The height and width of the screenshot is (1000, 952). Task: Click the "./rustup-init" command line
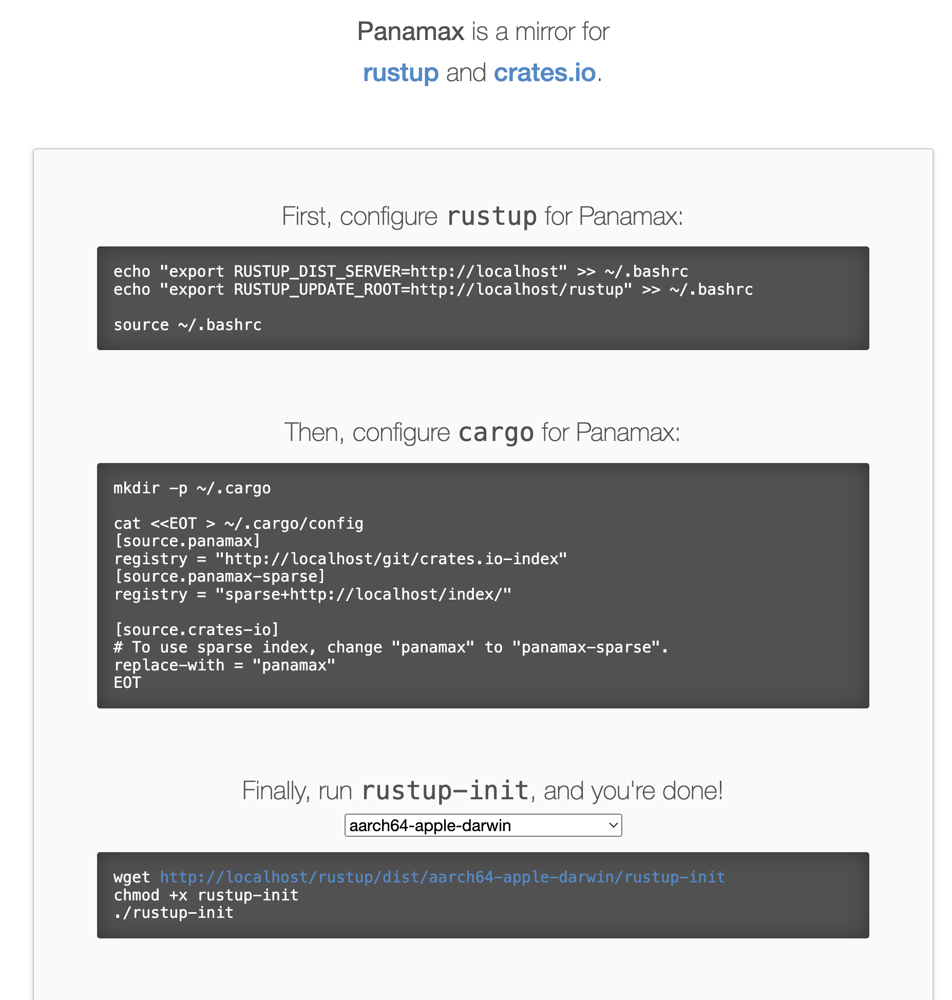coord(174,913)
